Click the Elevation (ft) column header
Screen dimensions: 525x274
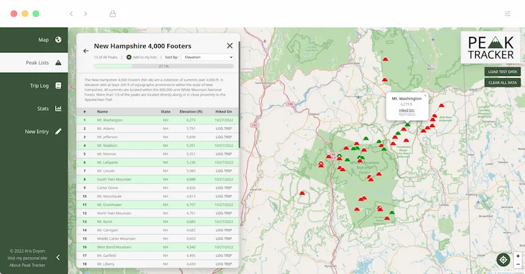tap(191, 111)
